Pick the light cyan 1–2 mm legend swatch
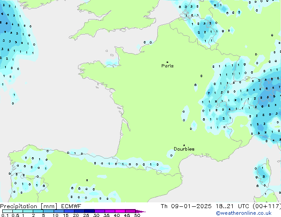This screenshot has width=281, height=217. (x=27, y=211)
